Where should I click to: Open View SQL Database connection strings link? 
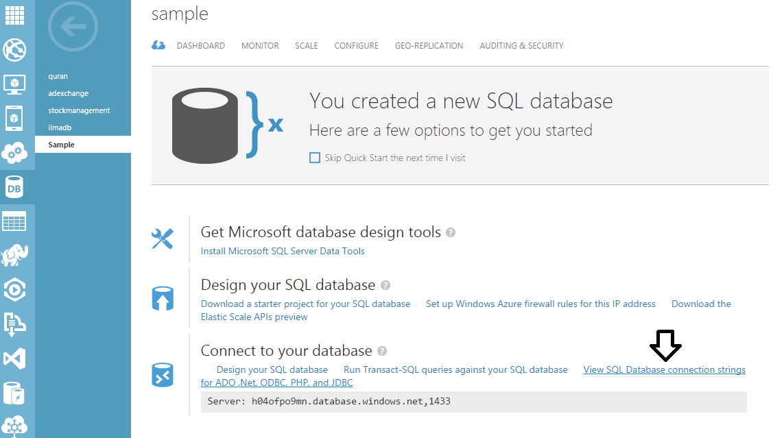coord(664,370)
